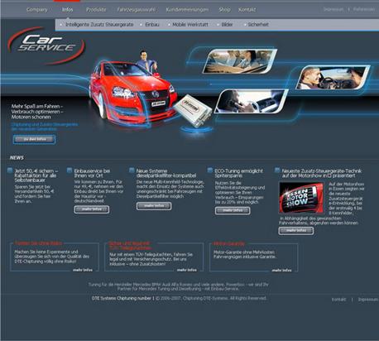The height and width of the screenshot is (341, 379).
Task: Click 'mehr Infos' in the Motor-Garantie box
Action: pos(281,270)
